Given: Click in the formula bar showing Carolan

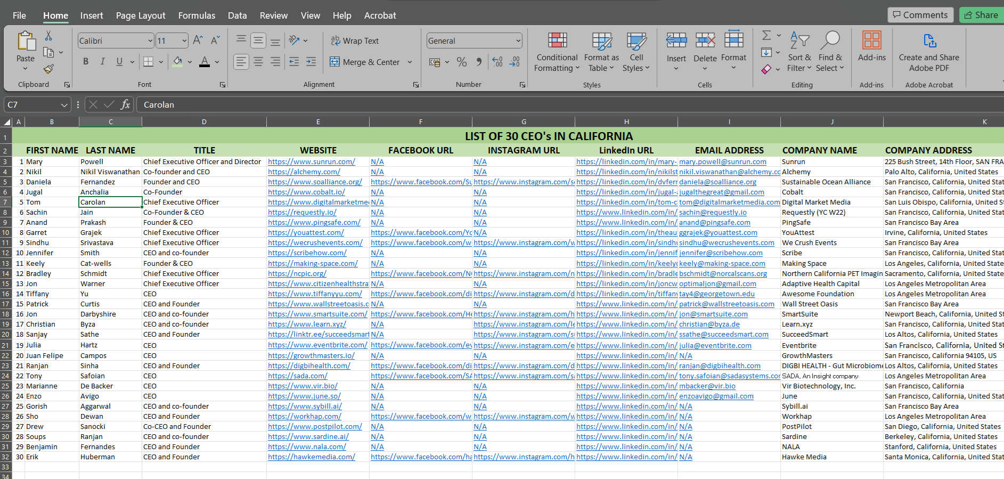Looking at the screenshot, I should click(570, 104).
